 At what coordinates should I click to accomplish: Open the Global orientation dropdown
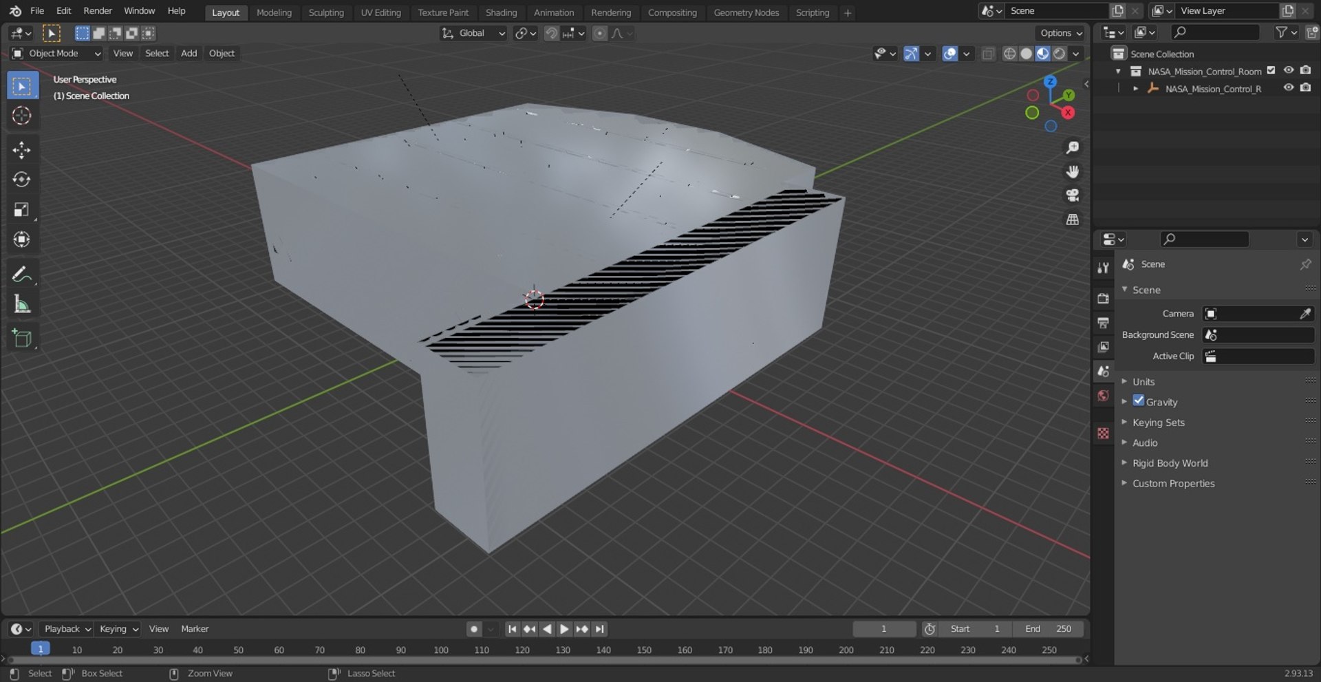click(473, 33)
